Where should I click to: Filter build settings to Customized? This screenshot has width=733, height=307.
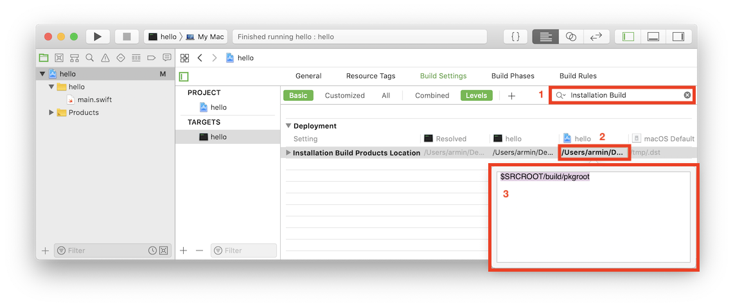coord(344,95)
